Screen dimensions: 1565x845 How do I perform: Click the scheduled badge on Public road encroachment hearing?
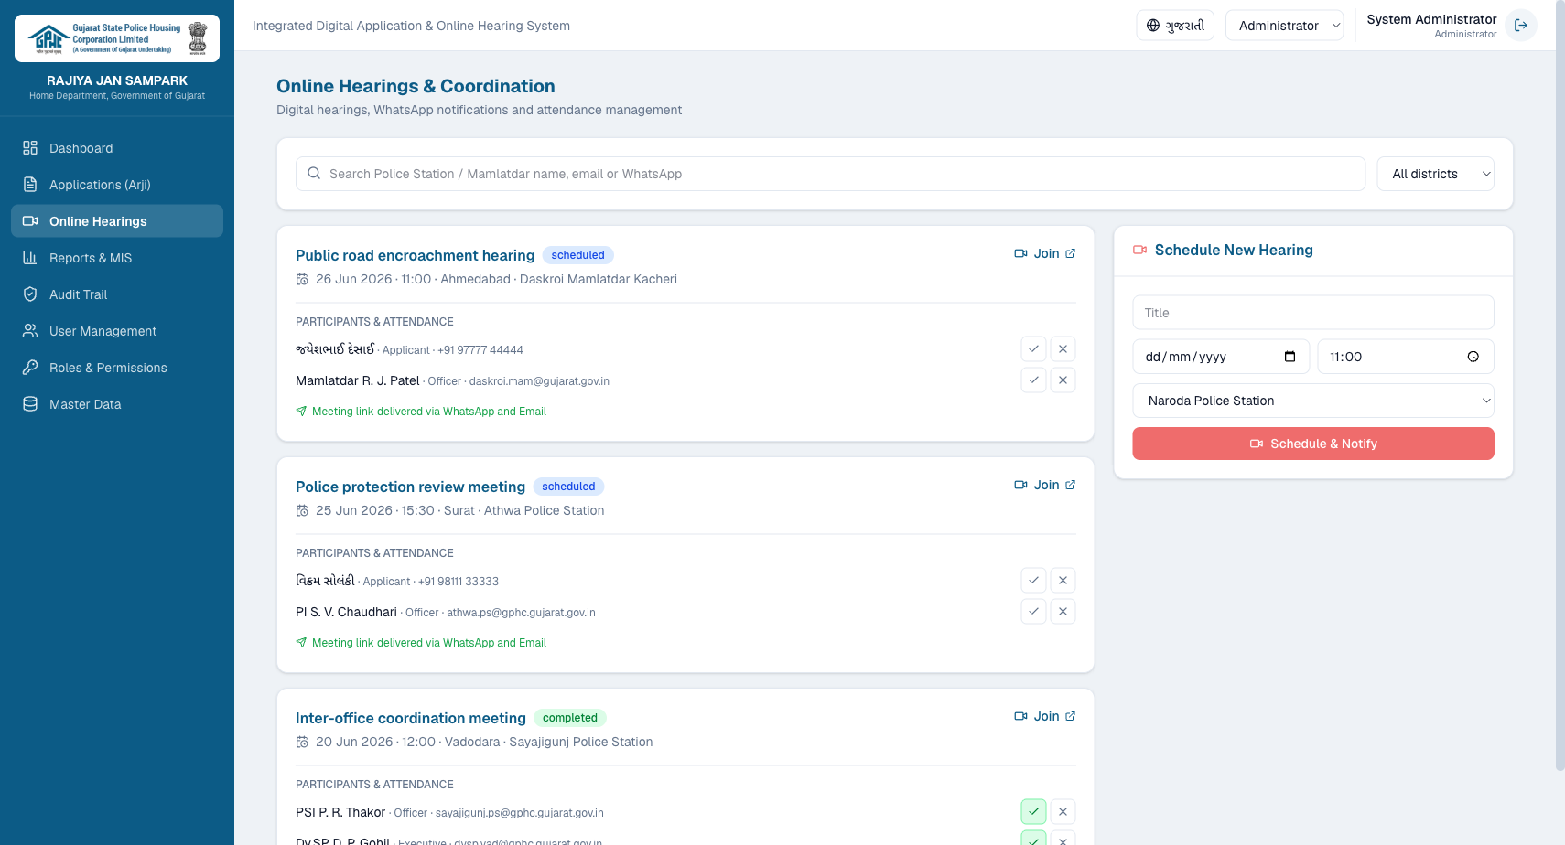[577, 255]
